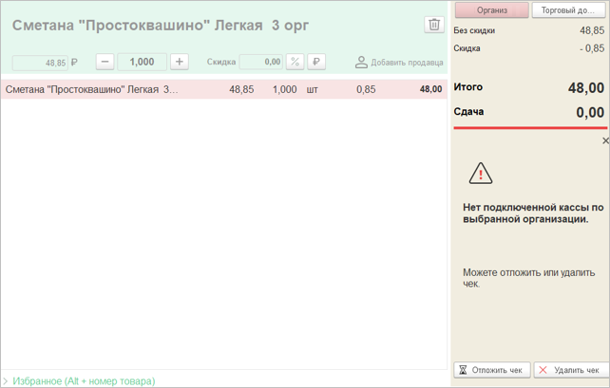Click the Добавить продавца link
Image resolution: width=610 pixels, height=388 pixels.
pos(407,63)
